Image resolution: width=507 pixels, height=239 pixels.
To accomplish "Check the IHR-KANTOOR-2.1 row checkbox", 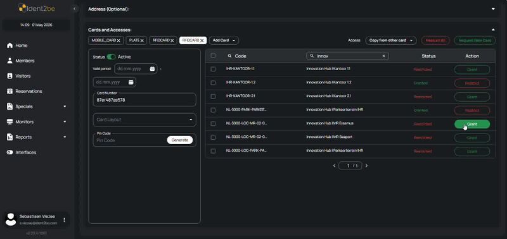I will 213,97.
